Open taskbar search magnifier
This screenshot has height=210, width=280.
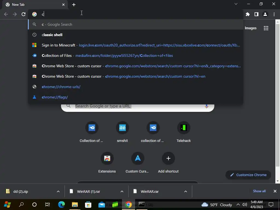click(x=21, y=205)
